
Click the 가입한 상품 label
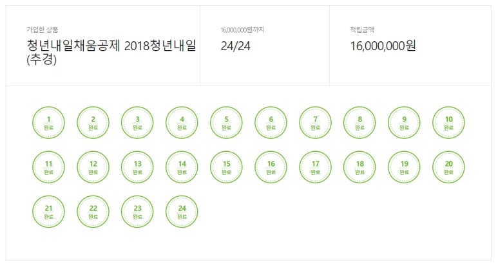41,30
